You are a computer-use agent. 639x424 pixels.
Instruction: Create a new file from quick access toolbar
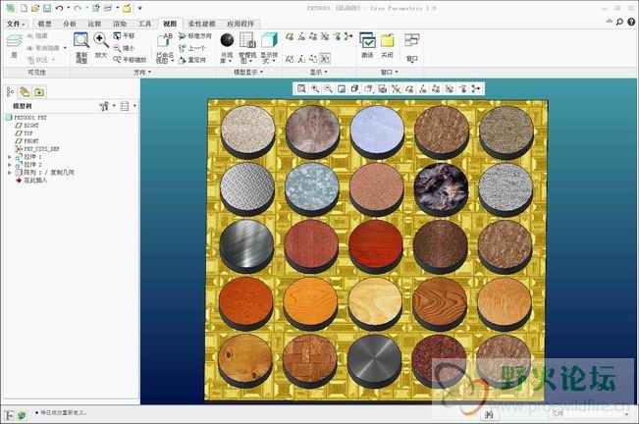coord(24,8)
